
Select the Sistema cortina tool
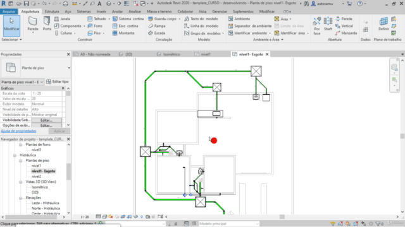coord(128,19)
